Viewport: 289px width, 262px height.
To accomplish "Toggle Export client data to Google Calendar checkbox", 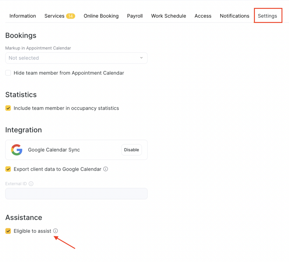I will pyautogui.click(x=8, y=169).
